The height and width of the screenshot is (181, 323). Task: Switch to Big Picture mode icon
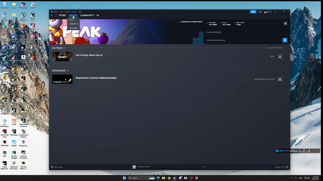click(x=275, y=12)
